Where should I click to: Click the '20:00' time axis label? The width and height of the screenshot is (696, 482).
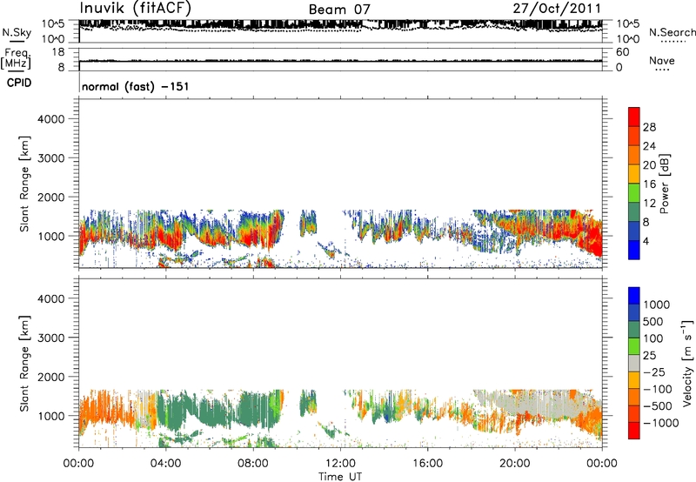coord(515,464)
